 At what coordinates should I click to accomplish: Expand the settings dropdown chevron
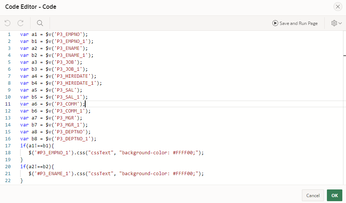click(x=340, y=23)
